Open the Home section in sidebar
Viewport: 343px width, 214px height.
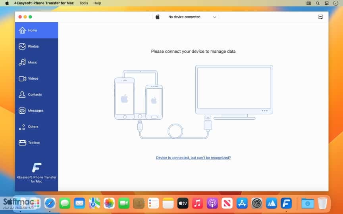click(37, 31)
